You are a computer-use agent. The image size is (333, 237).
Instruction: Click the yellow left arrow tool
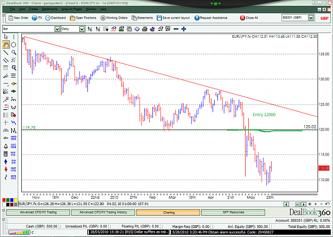click(x=14, y=84)
